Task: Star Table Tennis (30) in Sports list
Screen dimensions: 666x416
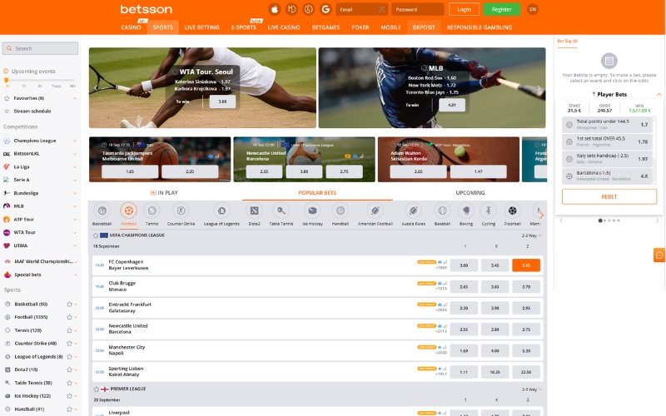Action: pos(69,383)
